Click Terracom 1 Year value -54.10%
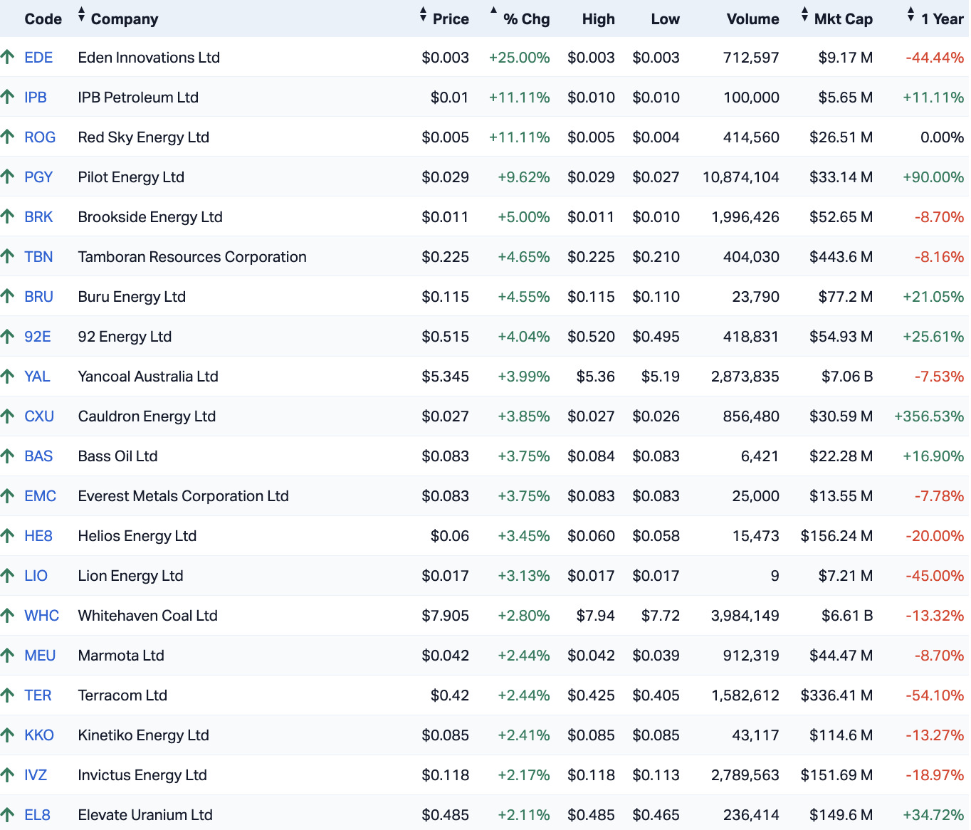The image size is (971, 830). coord(935,695)
